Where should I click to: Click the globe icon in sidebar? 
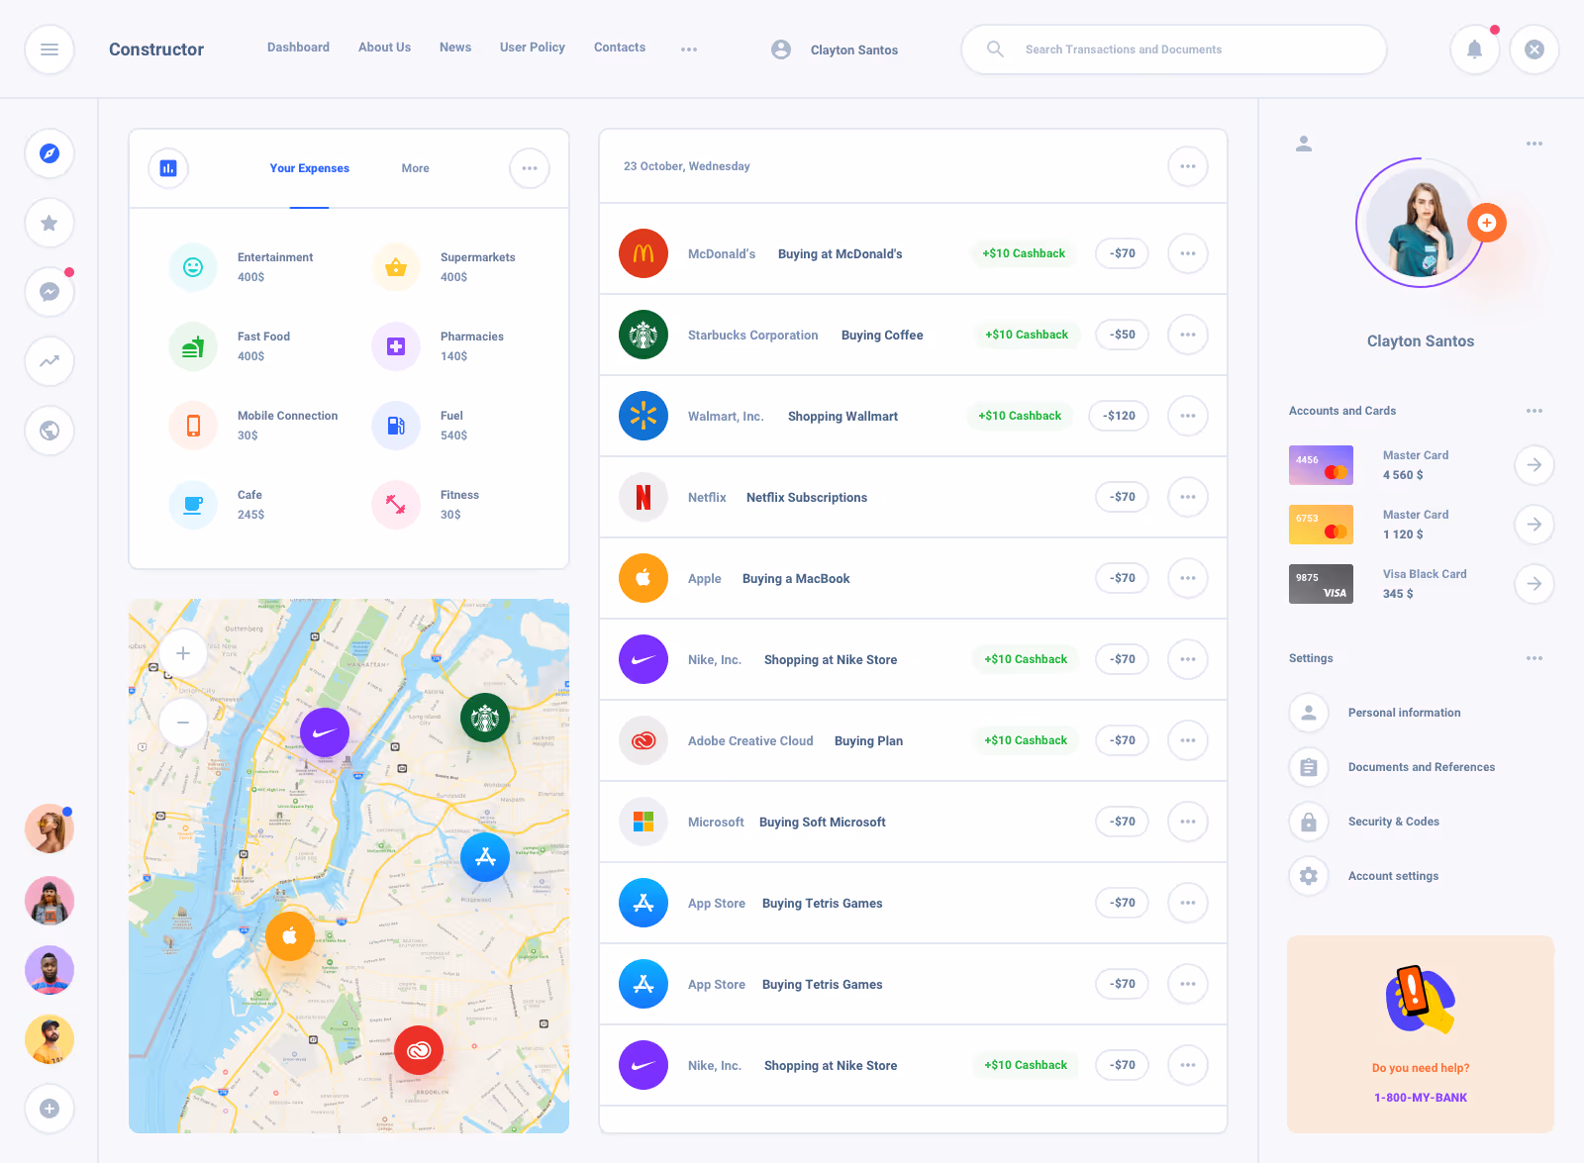pos(49,431)
